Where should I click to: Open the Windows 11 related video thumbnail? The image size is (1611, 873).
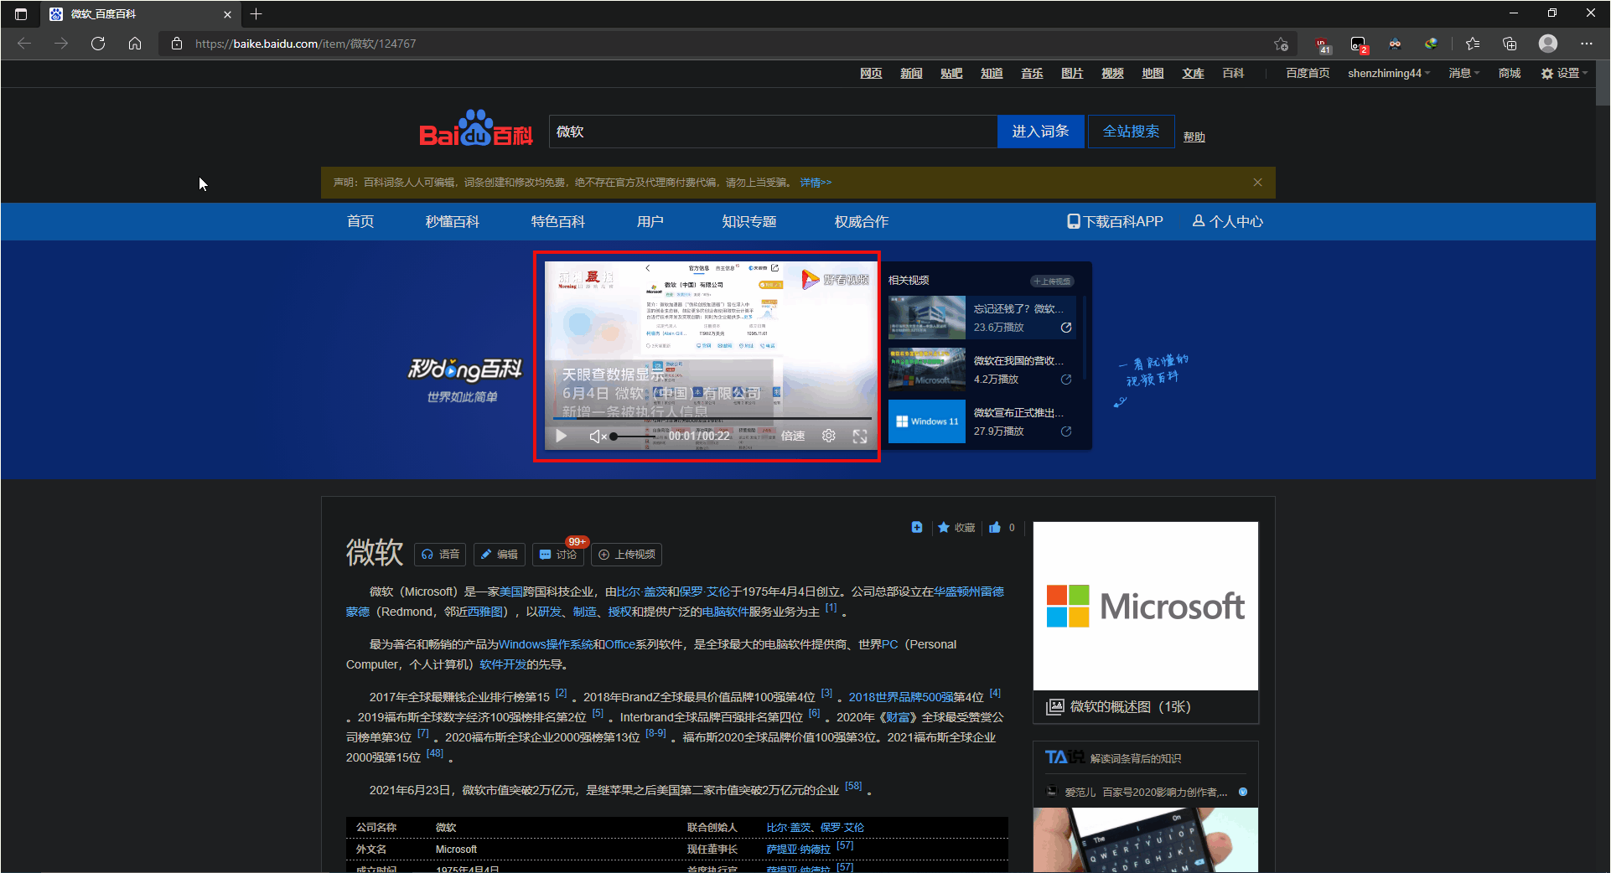[926, 421]
